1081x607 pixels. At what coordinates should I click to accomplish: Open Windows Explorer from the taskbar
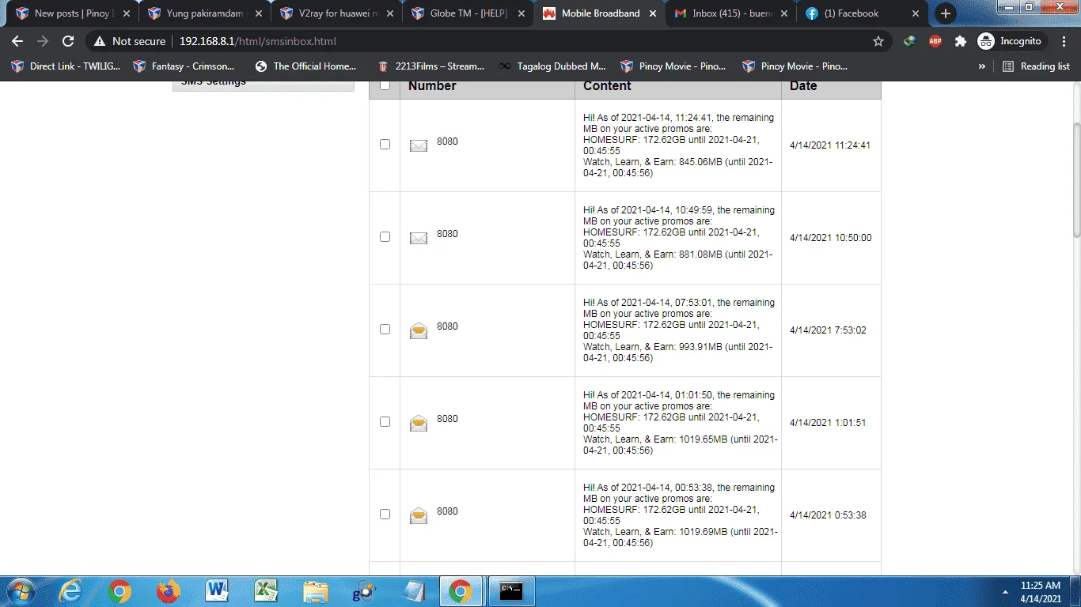click(315, 591)
